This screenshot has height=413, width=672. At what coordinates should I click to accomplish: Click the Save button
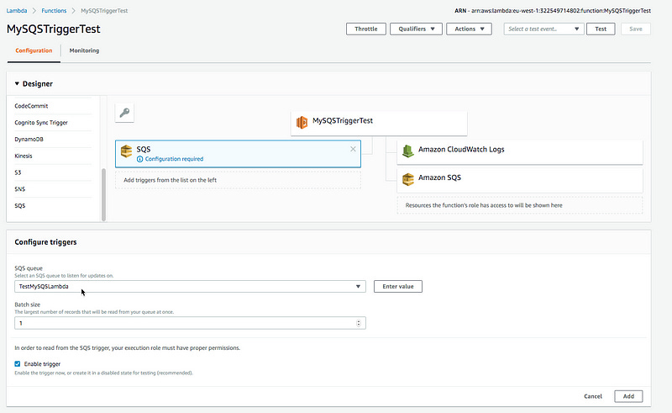[x=636, y=29]
